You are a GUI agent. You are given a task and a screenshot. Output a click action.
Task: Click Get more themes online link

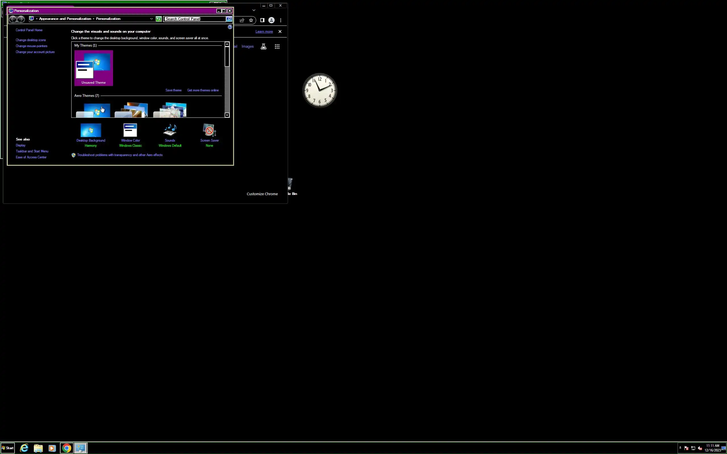coord(203,90)
